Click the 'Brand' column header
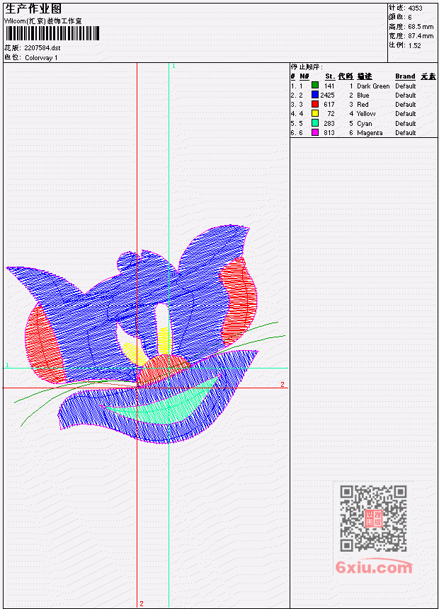 [x=405, y=76]
